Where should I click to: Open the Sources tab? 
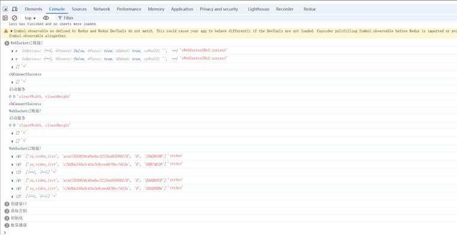pyautogui.click(x=79, y=9)
